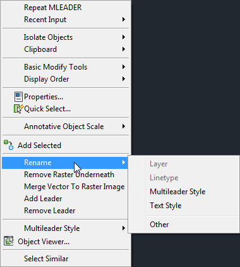Expand the bottom Multileader Style submenu arrow
Viewport: 240px width, 267px height.
tap(124, 228)
